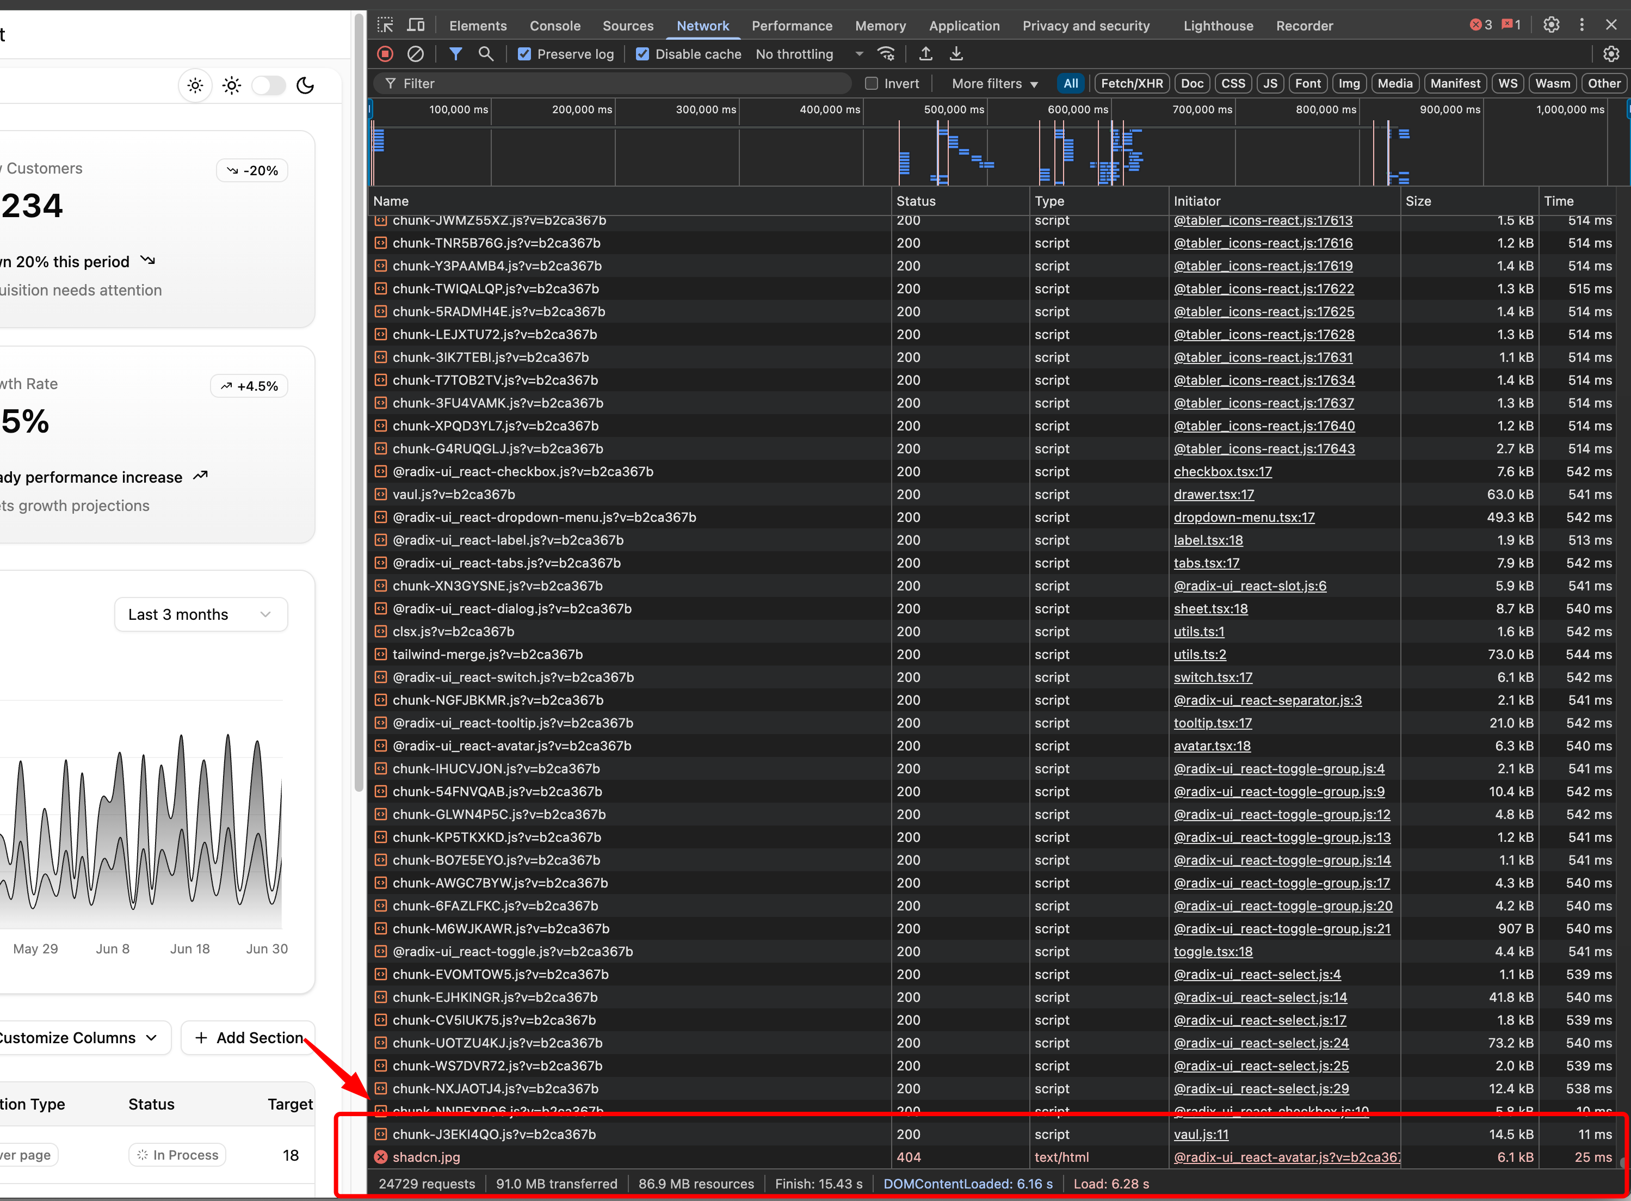The width and height of the screenshot is (1631, 1201).
Task: Select the tailwind-merge.js request row
Action: [992, 654]
